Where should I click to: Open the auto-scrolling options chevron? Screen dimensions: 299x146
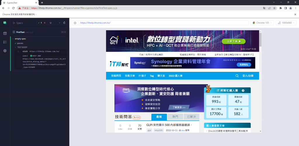click(60, 23)
